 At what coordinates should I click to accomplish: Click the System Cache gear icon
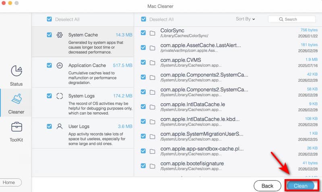pyautogui.click(x=60, y=35)
